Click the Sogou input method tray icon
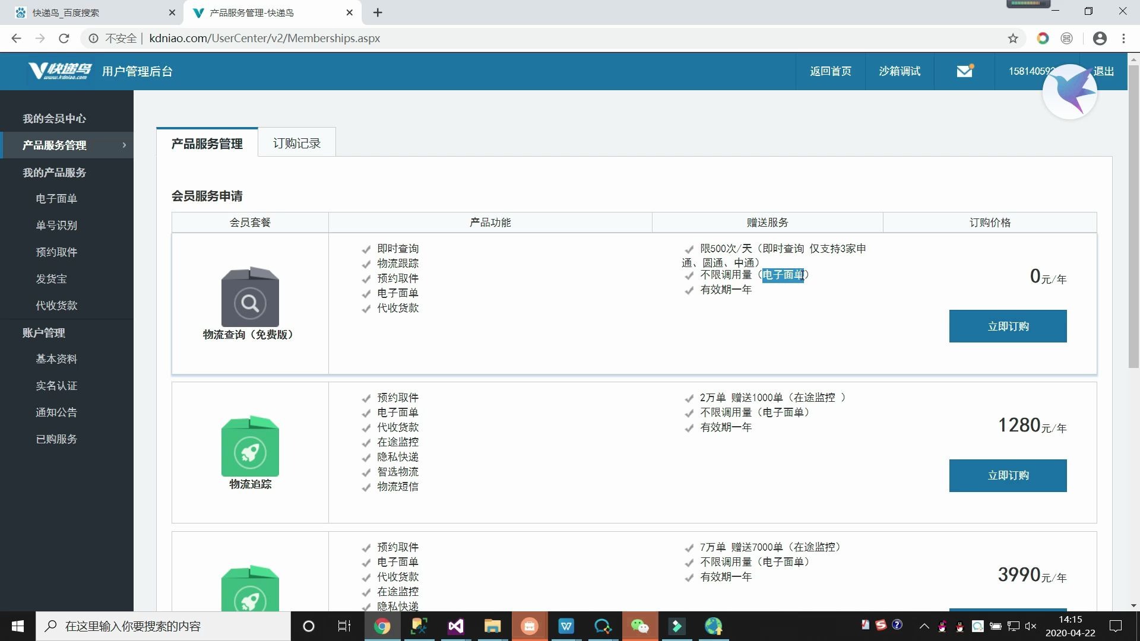The width and height of the screenshot is (1140, 641). point(881,625)
